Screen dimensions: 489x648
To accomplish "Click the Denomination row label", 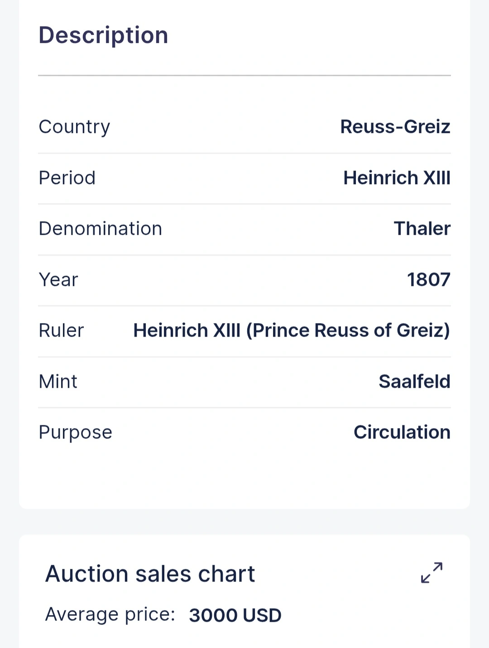I will [x=101, y=229].
